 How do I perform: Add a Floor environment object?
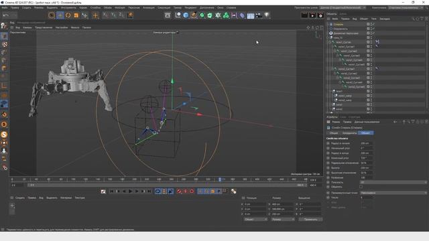[x=250, y=15]
